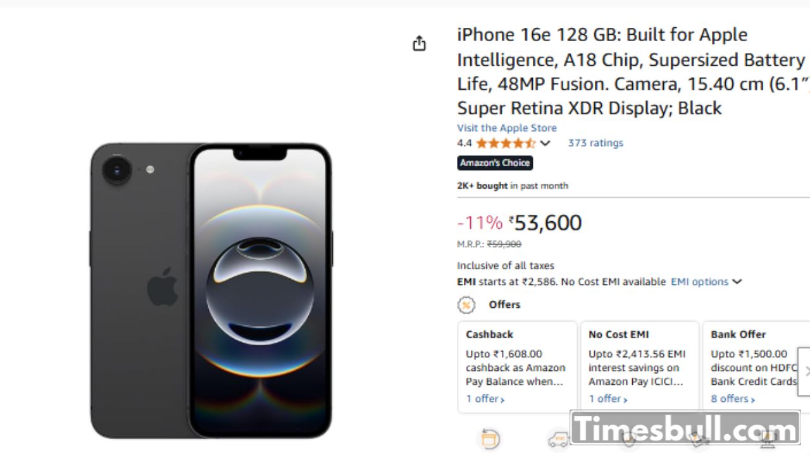Expand the rating breakdown chevron
810x455 pixels.
(x=545, y=143)
